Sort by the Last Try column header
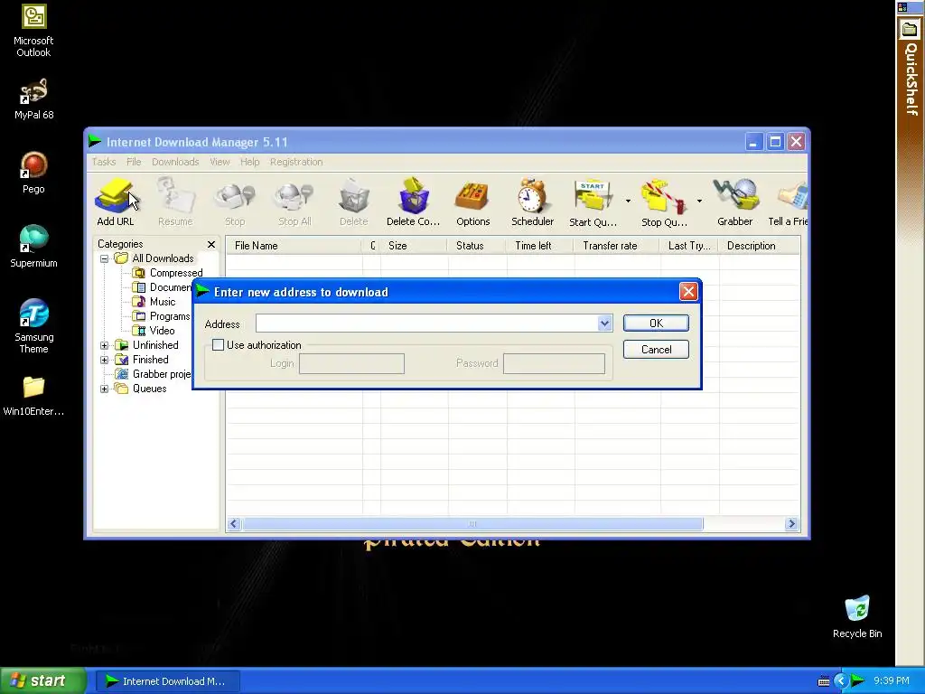925x694 pixels. tap(689, 246)
